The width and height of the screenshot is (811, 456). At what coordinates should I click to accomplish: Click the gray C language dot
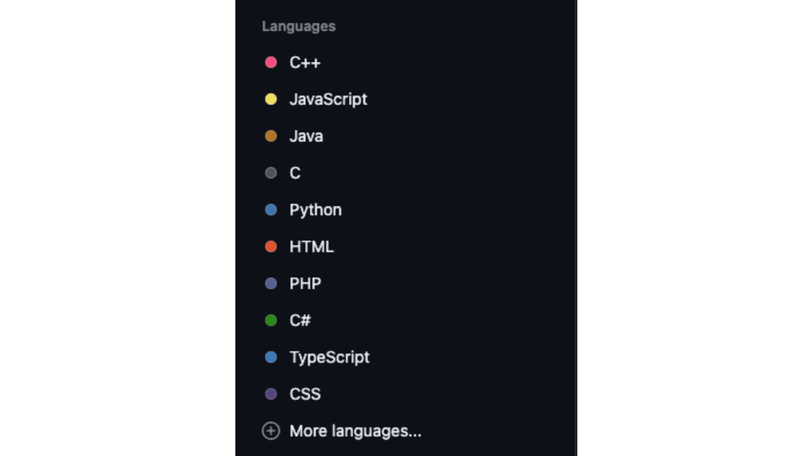click(271, 173)
